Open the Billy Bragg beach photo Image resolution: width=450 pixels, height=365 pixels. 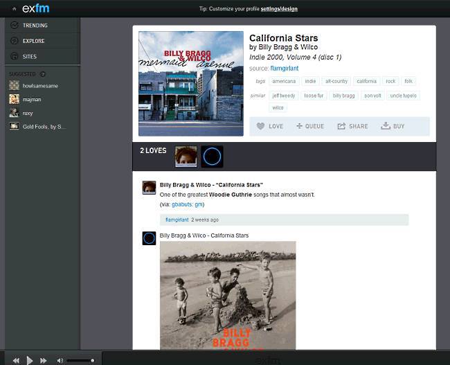pyautogui.click(x=228, y=295)
